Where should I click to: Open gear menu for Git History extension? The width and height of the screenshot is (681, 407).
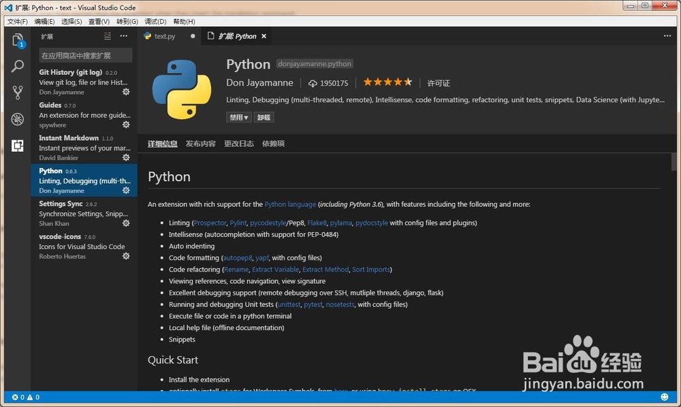[x=126, y=92]
